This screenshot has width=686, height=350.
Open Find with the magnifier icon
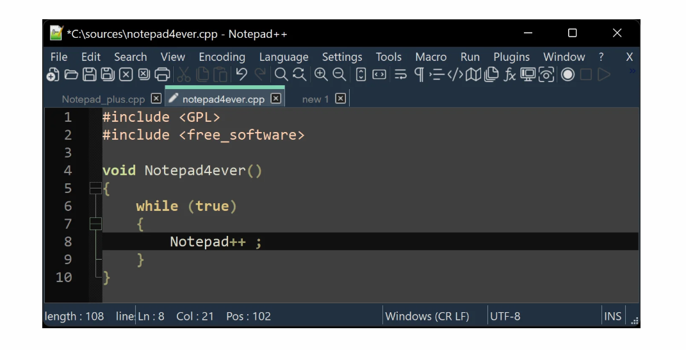click(281, 74)
